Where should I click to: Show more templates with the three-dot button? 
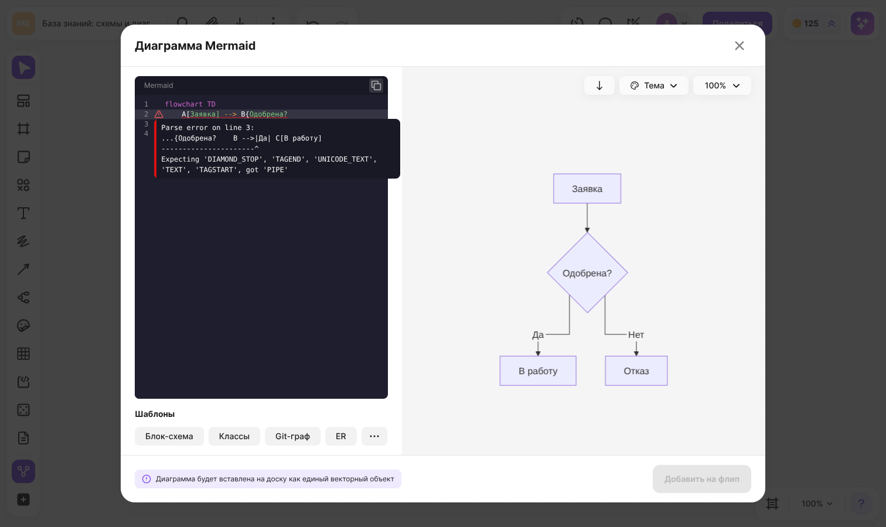(x=374, y=436)
